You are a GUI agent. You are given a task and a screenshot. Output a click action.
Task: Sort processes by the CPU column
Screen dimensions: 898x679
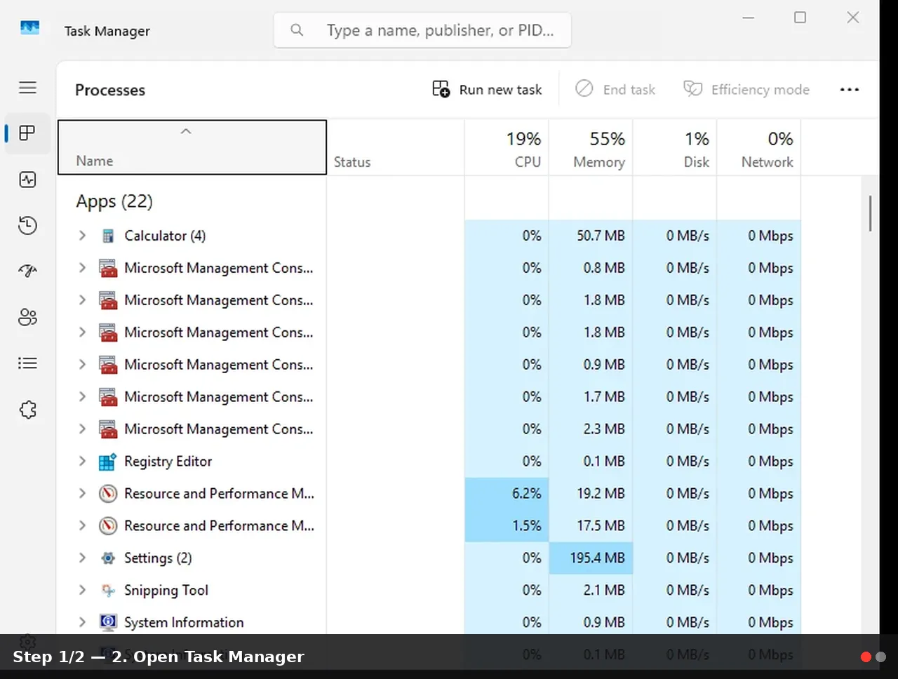[x=507, y=147]
